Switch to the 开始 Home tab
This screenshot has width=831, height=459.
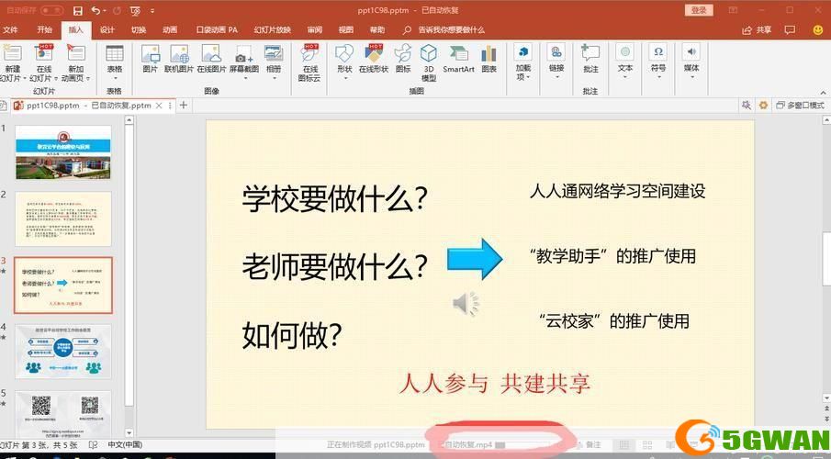pyautogui.click(x=44, y=29)
